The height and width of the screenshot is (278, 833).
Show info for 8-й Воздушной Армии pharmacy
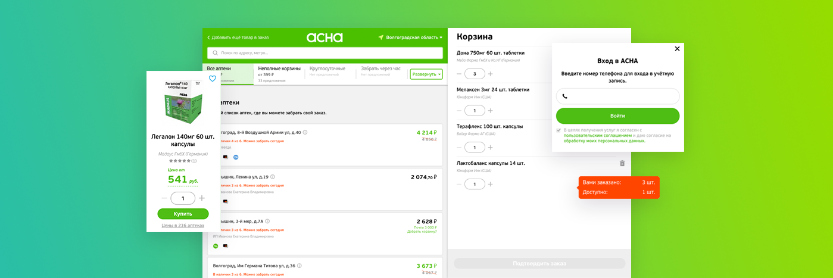pos(305,132)
